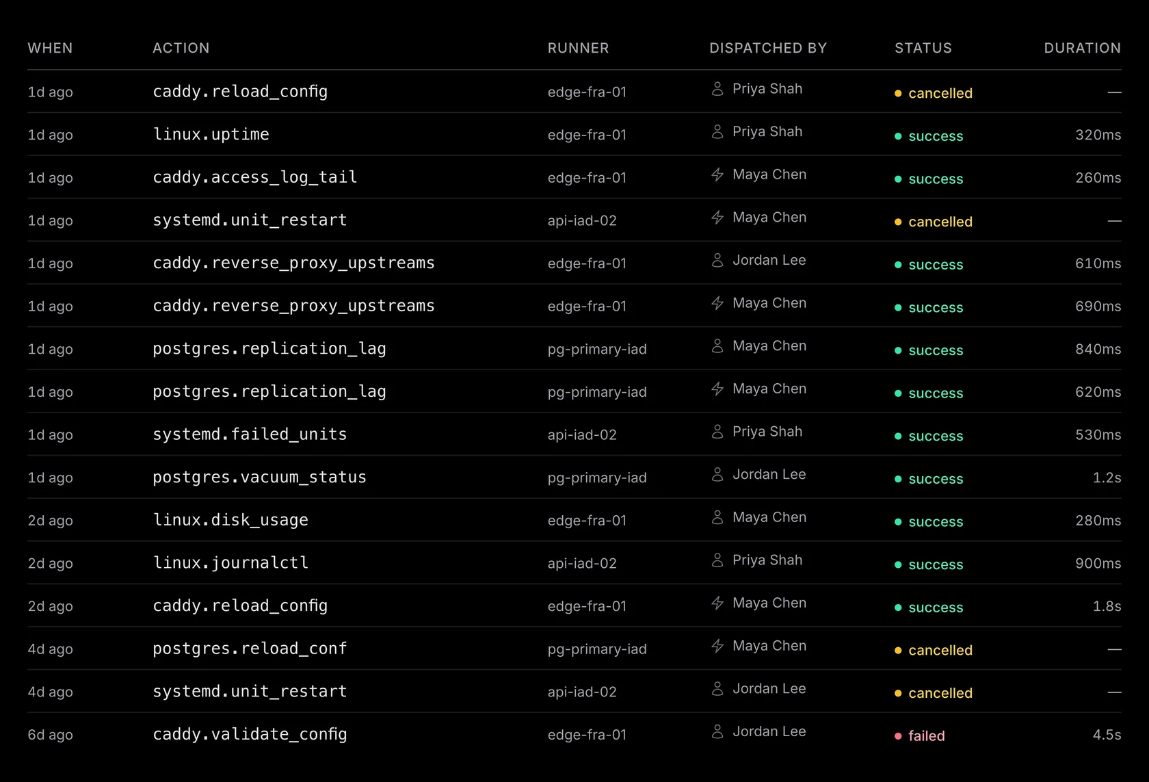The image size is (1149, 782).
Task: Select the failed status label
Action: point(926,736)
